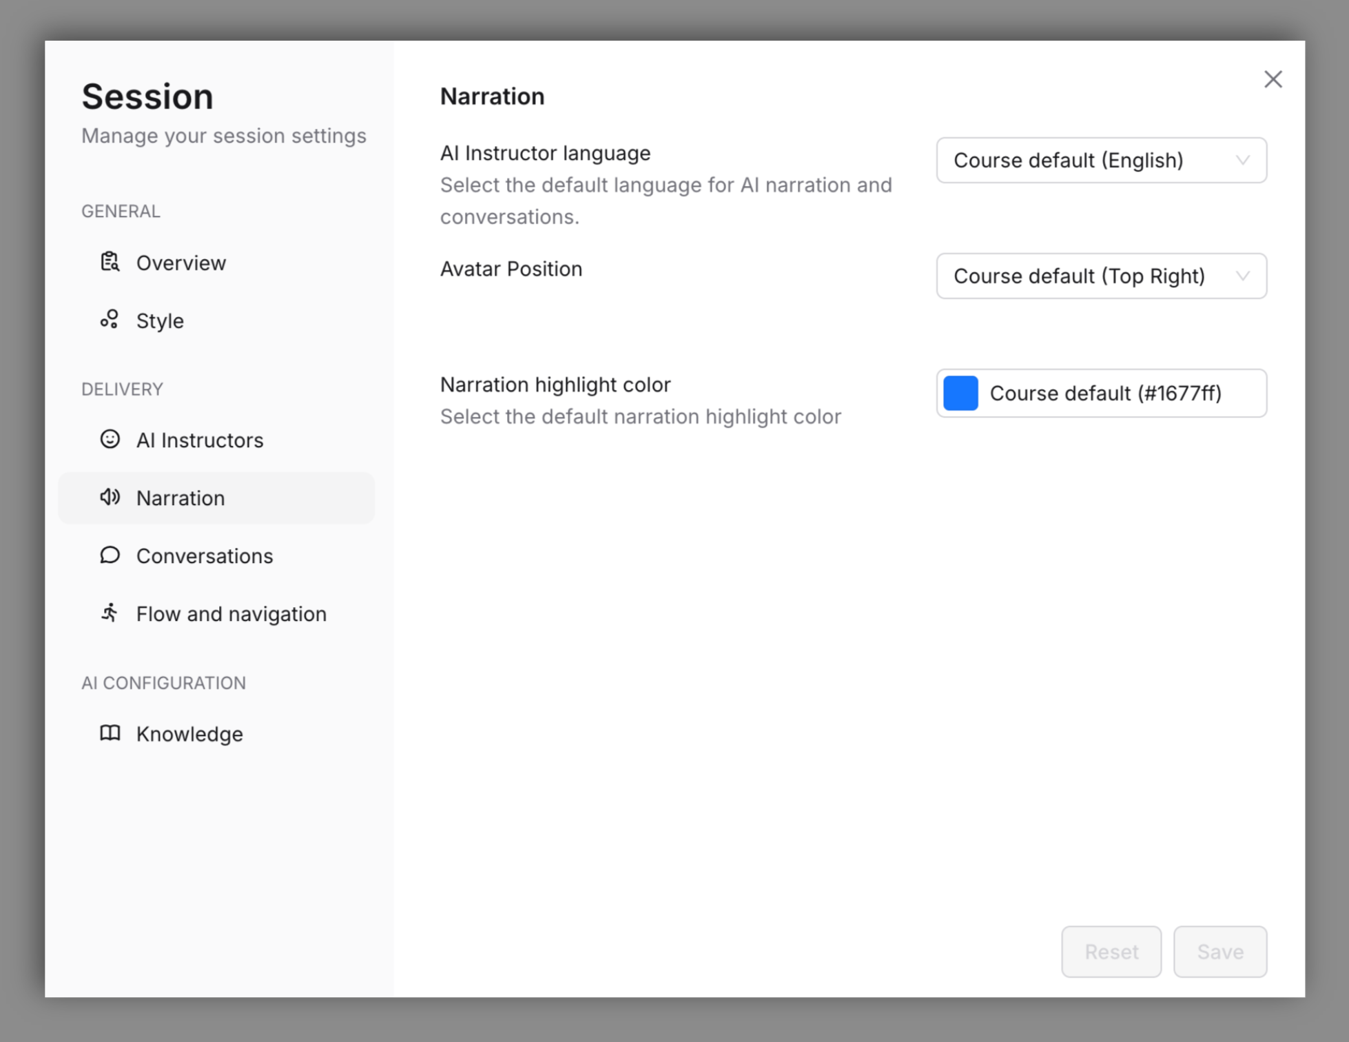Open the Knowledge configuration section

[x=189, y=733]
